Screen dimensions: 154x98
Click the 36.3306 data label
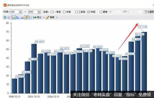click(33, 59)
